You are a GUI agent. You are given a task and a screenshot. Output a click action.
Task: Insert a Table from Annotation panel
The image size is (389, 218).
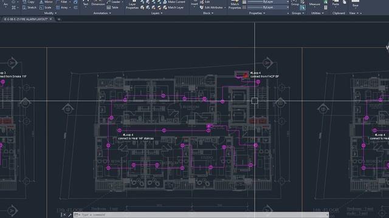coord(112,7)
